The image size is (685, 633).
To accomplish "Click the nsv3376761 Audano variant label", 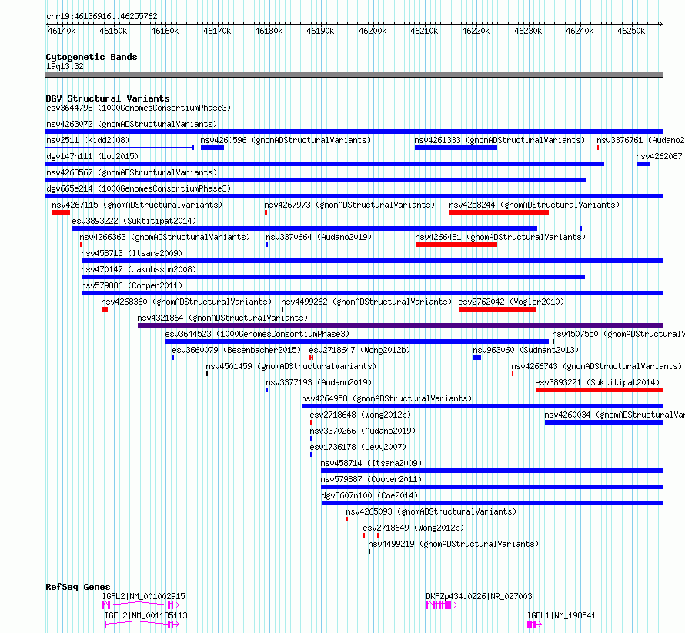I will coord(640,140).
